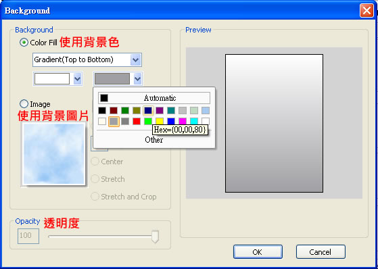Dismiss the dialog with Cancel
Image resolution: width=378 pixels, height=269 pixels.
tap(321, 252)
